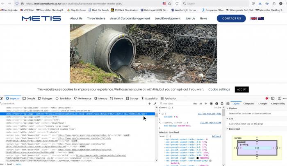Image resolution: width=287 pixels, height=166 pixels.
Task: Toggle light color scheme simulation sun icon
Action: pyautogui.click(x=211, y=104)
